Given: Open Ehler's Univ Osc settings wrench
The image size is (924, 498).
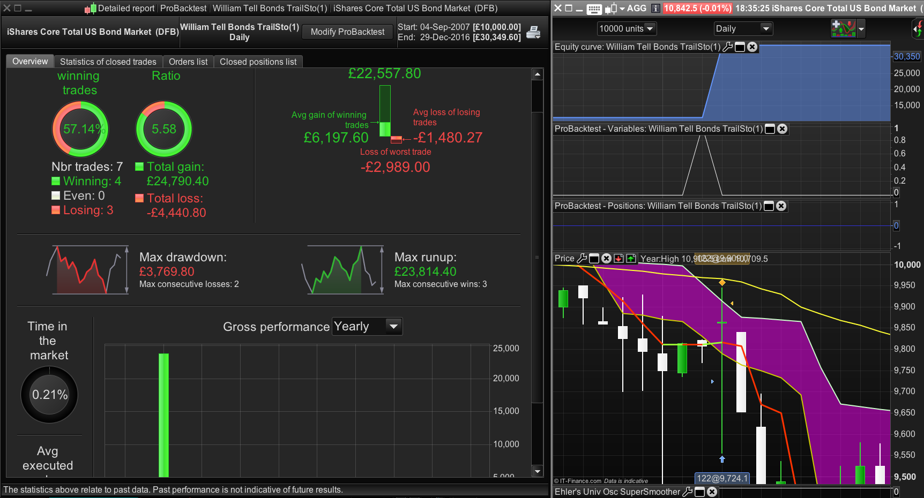Looking at the screenshot, I should (687, 492).
